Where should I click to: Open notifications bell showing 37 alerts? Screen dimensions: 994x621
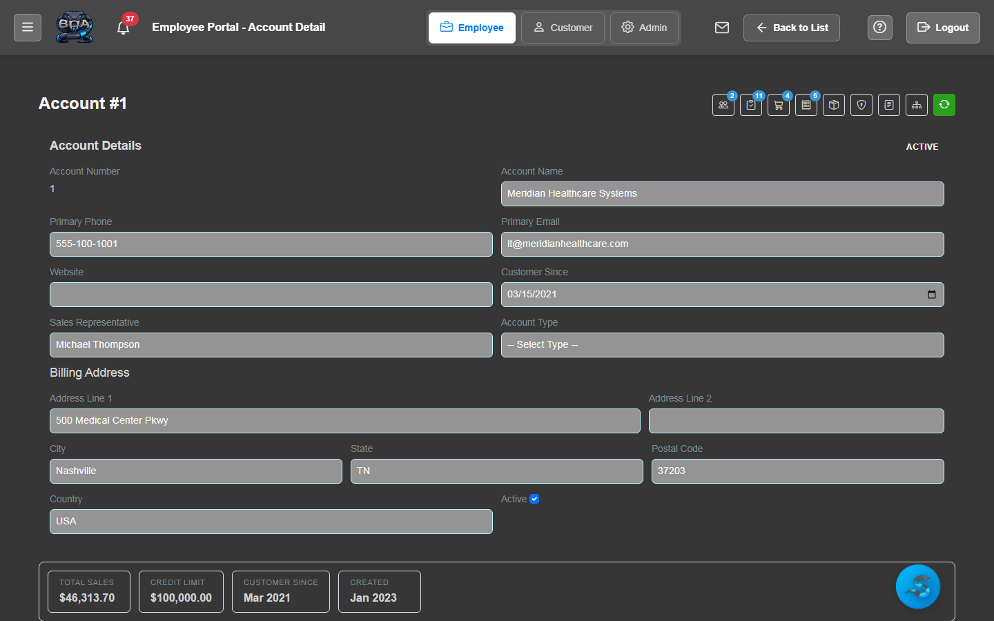[124, 28]
